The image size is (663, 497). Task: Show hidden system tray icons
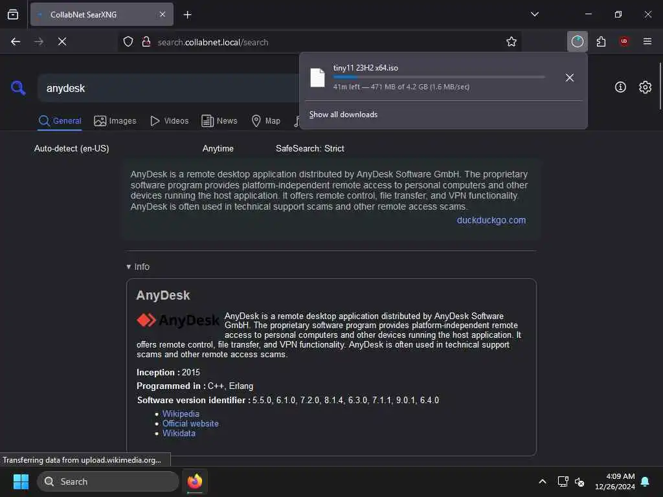(543, 481)
